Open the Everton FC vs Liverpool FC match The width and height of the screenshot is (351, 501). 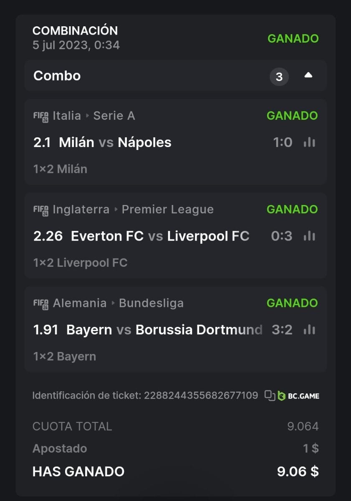click(x=160, y=236)
